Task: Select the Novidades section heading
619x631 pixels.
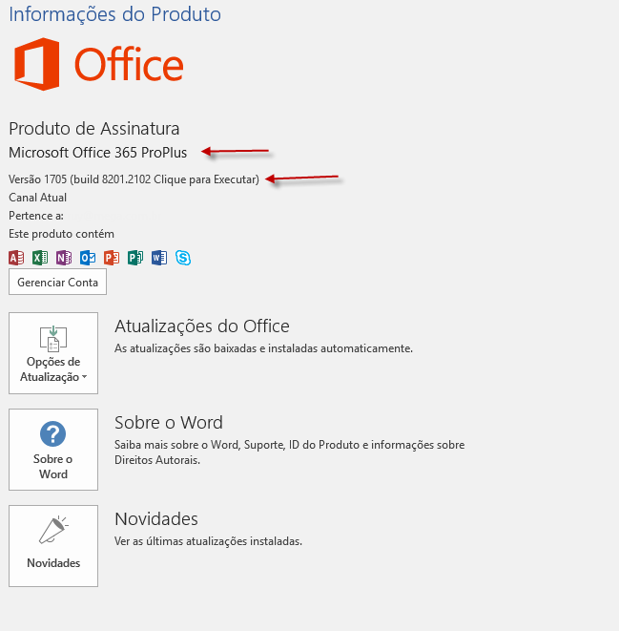Action: [156, 519]
